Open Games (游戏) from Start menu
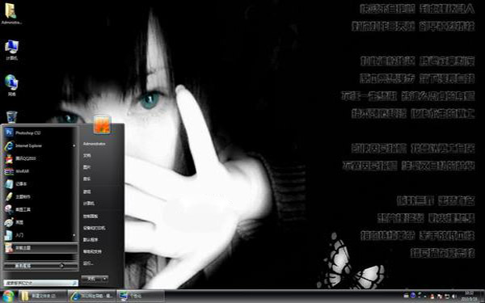 coord(87,191)
